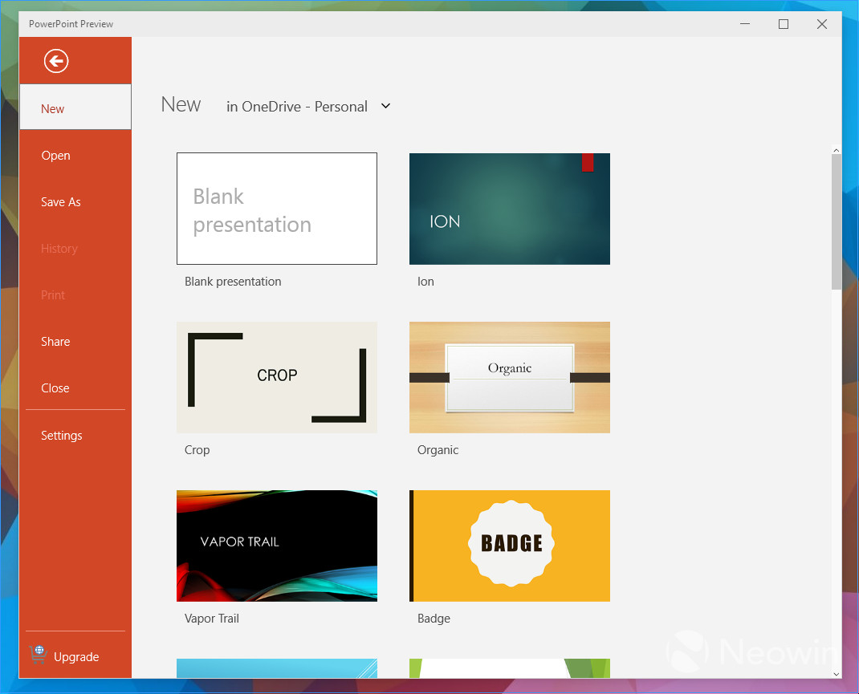
Task: Click the scrollbar up arrow
Action: point(836,149)
